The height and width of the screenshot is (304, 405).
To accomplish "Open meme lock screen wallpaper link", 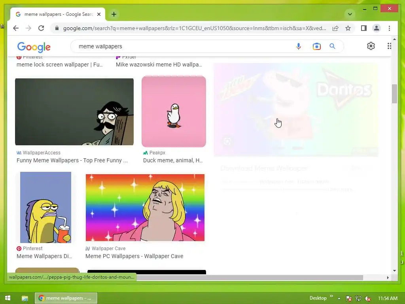I will click(x=60, y=65).
